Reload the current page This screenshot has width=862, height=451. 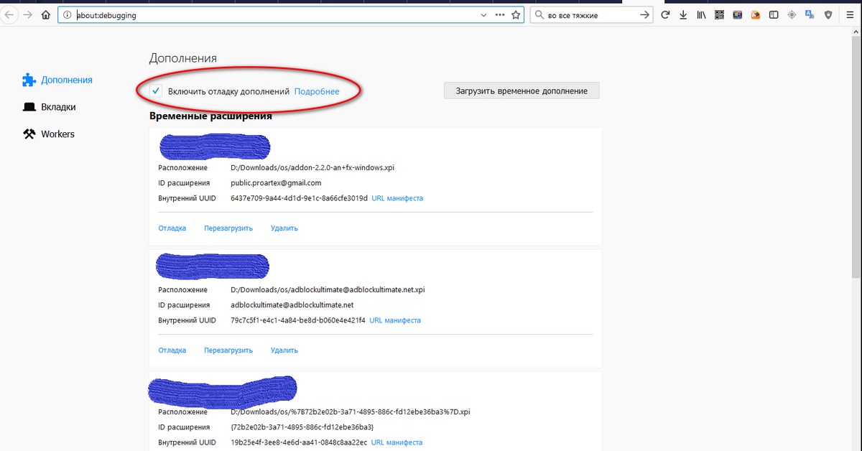pyautogui.click(x=665, y=15)
